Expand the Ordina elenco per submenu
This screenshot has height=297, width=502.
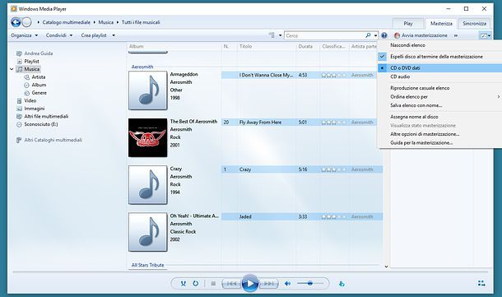(440, 96)
